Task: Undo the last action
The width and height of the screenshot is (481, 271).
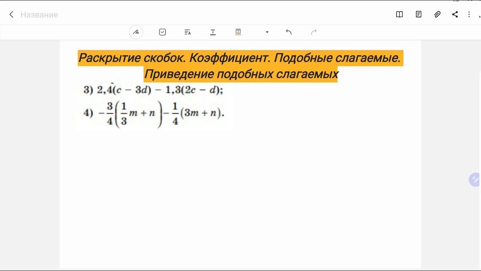Action: pos(289,32)
